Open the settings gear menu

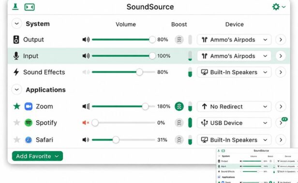pyautogui.click(x=279, y=7)
